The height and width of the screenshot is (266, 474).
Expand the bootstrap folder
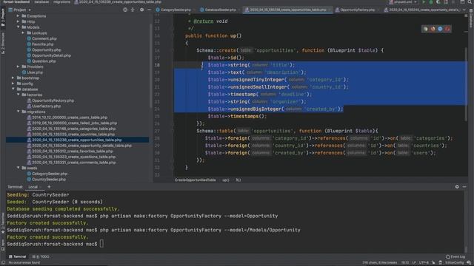click(13, 78)
